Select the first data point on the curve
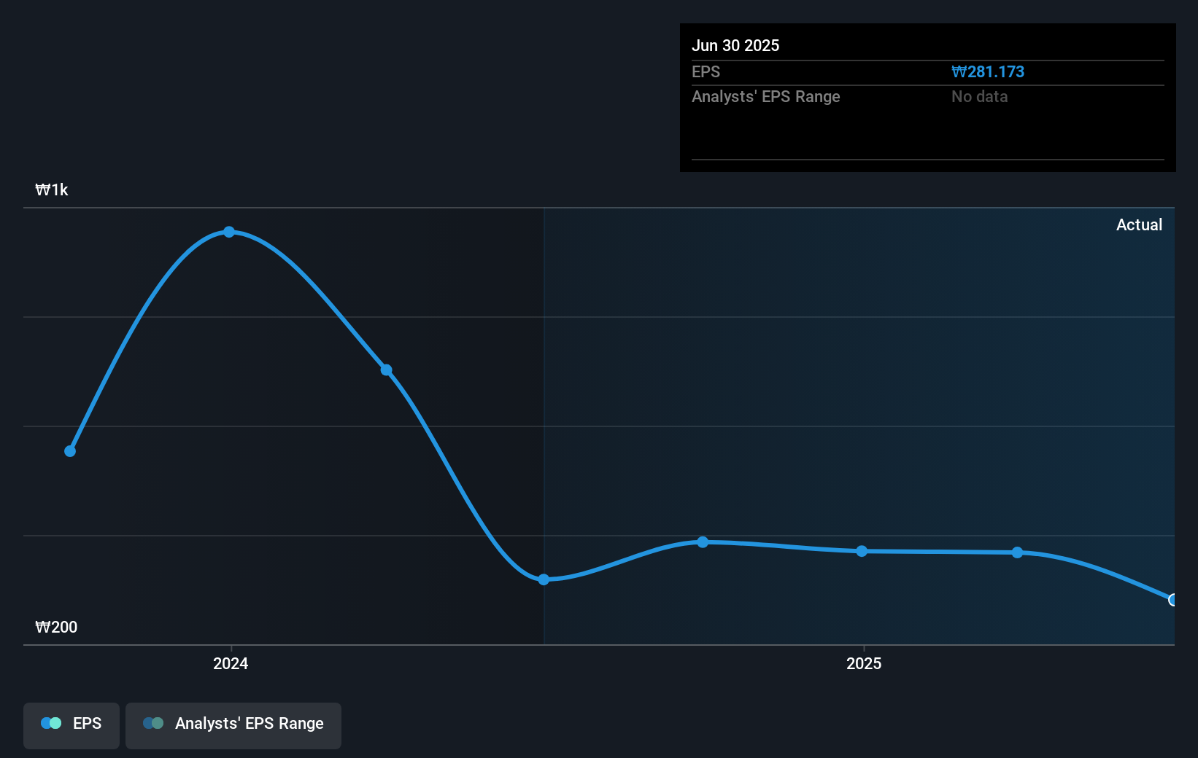Screen dimensions: 1198x758 (69, 451)
